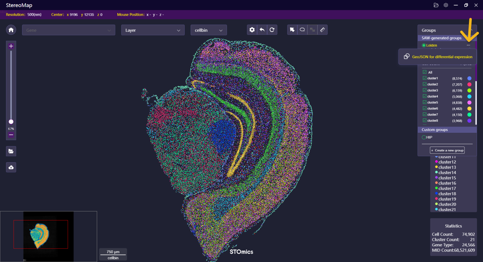Click the cluster2 red color swatch
Screen dimensions: 483x262
(x=469, y=84)
